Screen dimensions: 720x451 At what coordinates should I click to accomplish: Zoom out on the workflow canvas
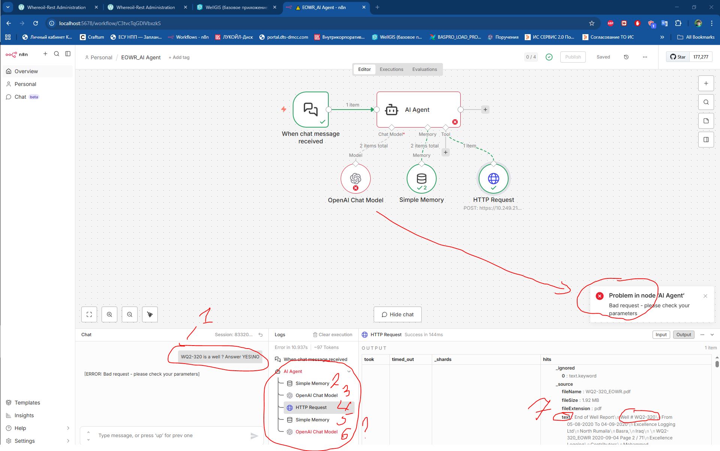coord(130,314)
